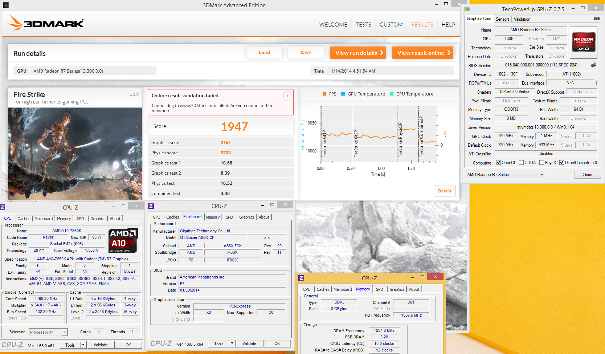Viewport: 605px width, 354px height.
Task: Enable the CUDA checkbox
Action: (x=521, y=163)
